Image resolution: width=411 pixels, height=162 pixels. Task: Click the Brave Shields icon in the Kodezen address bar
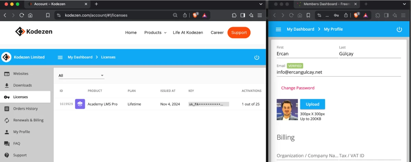pyautogui.click(x=195, y=15)
